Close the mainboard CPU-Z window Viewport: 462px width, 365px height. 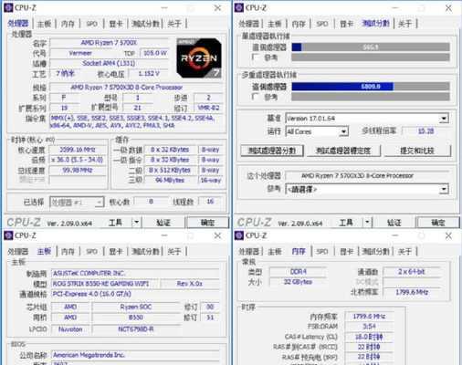(x=217, y=235)
